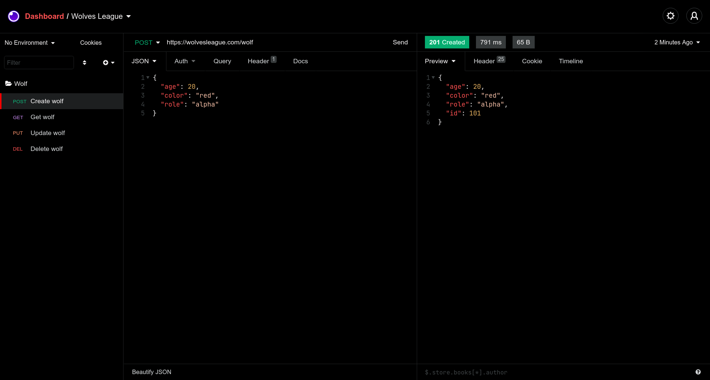The height and width of the screenshot is (380, 710).
Task: Click the Insomnia purple logo icon
Action: click(14, 16)
